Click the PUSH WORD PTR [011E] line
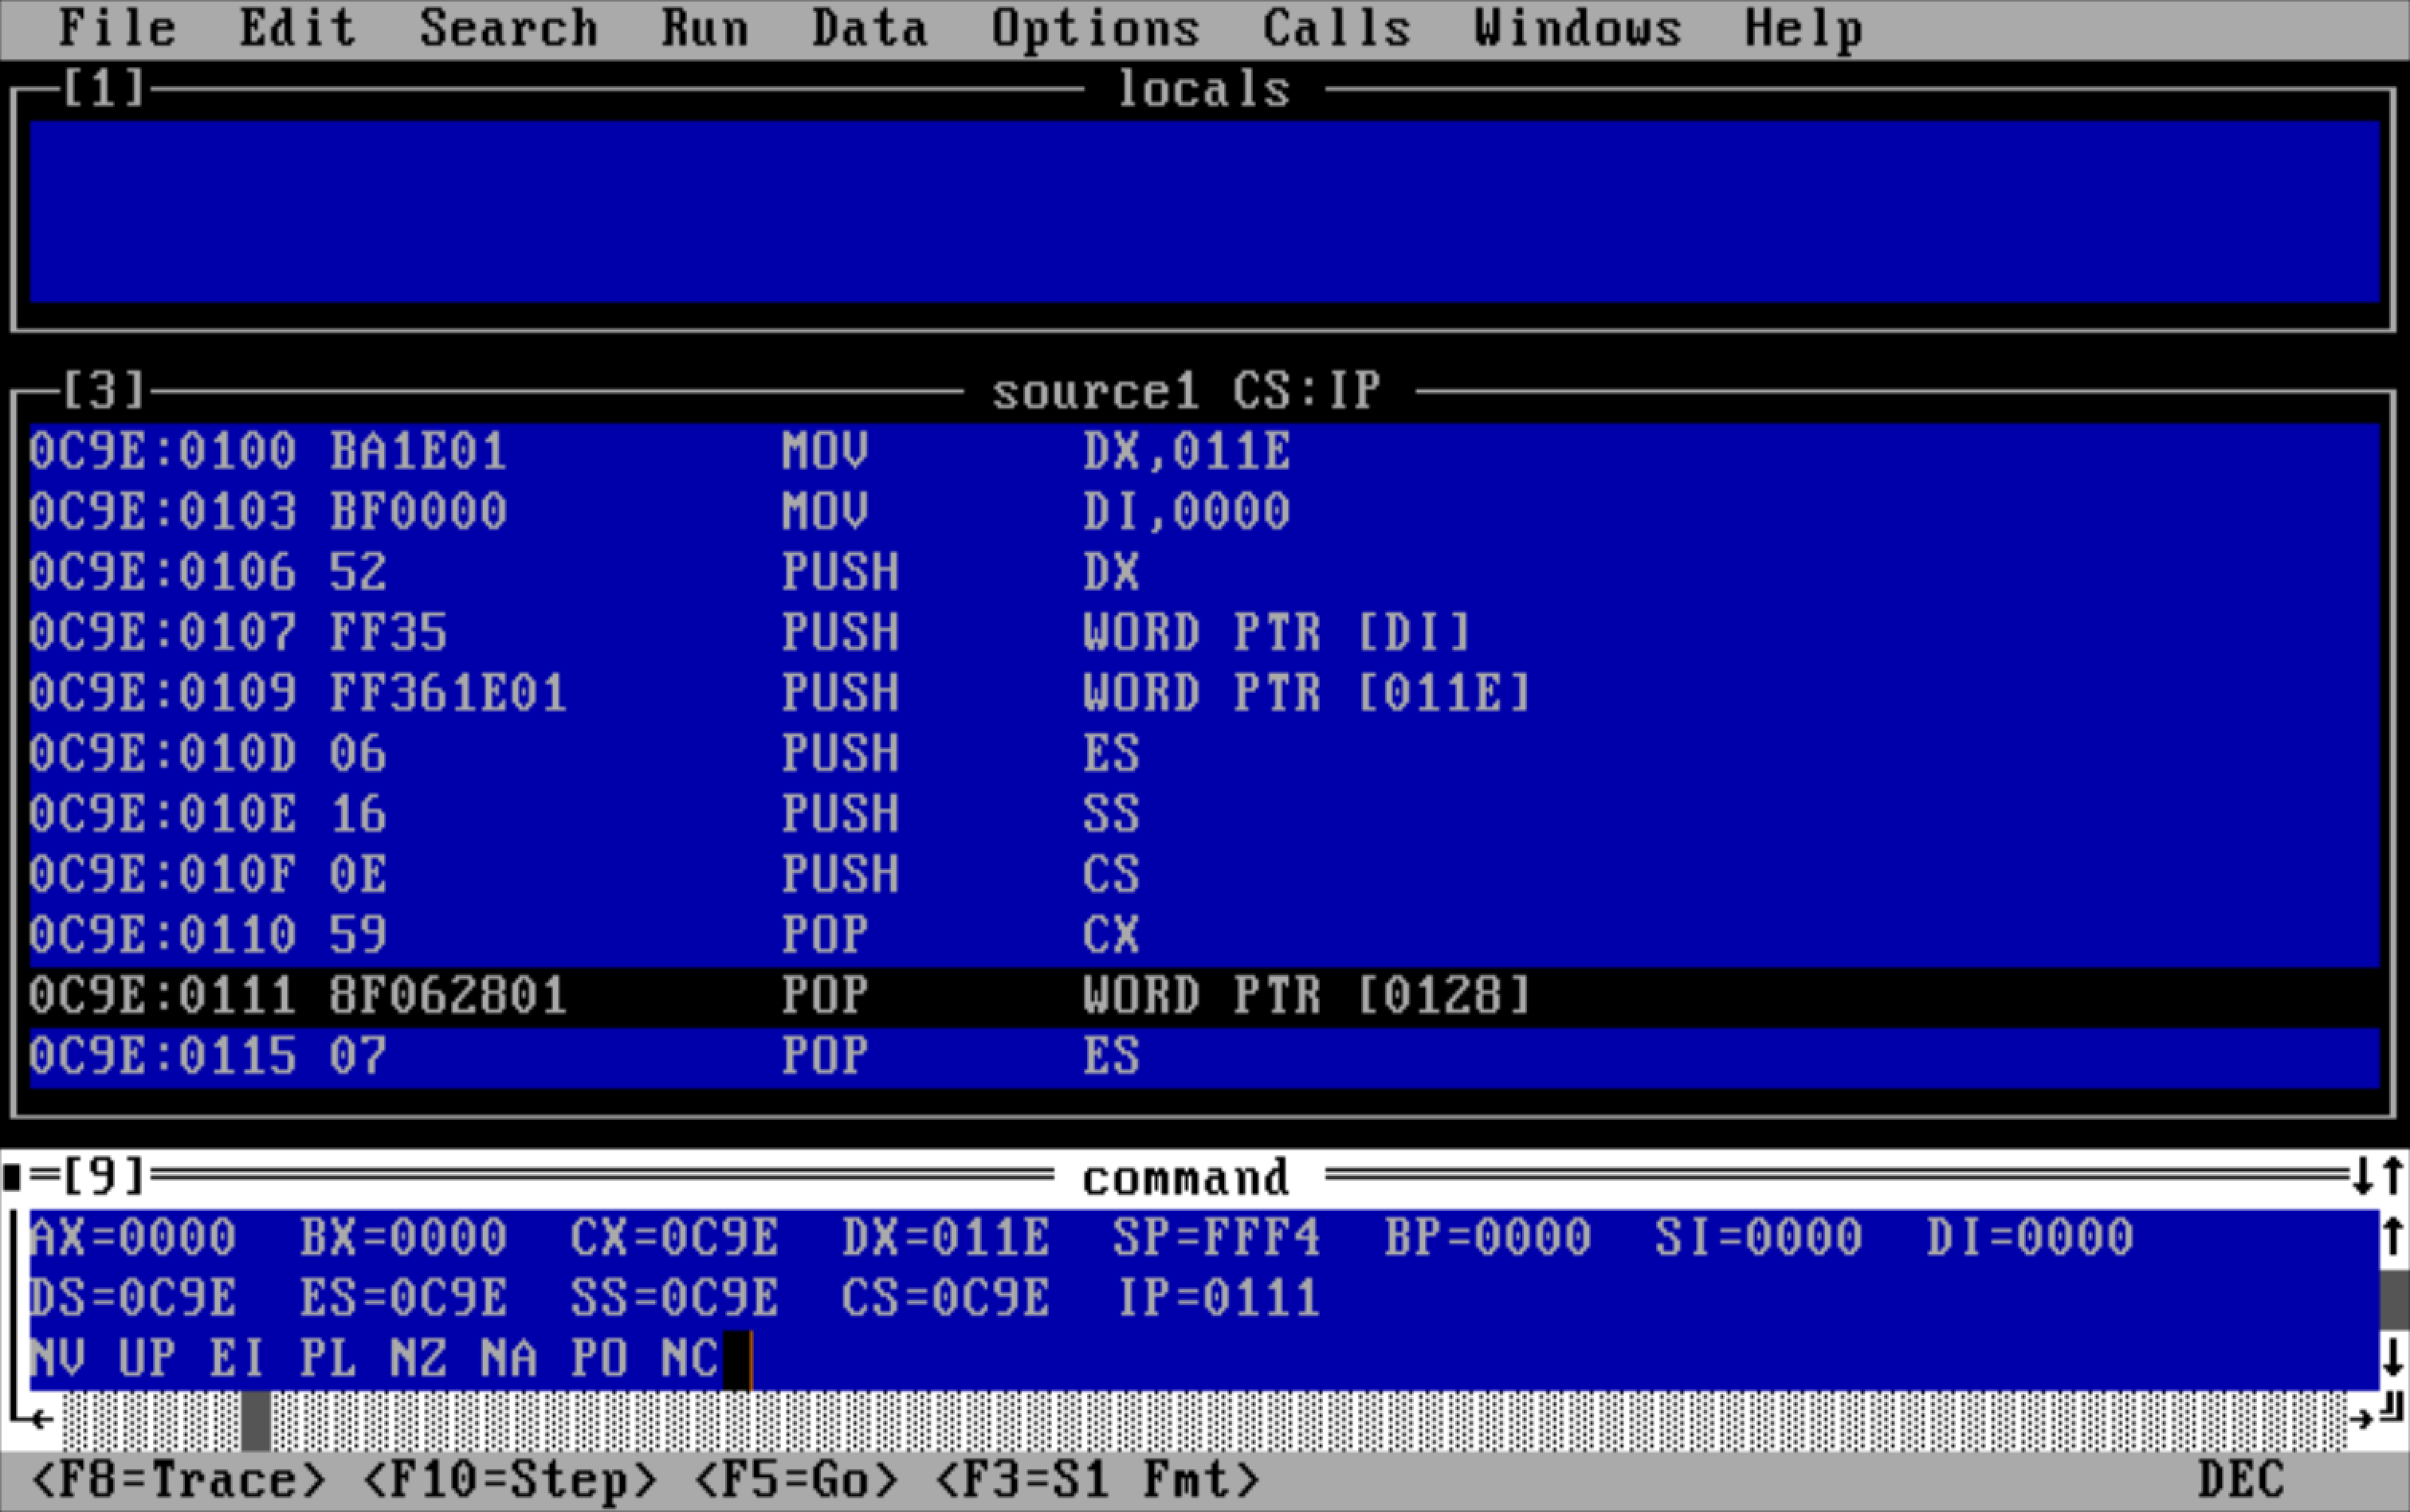This screenshot has height=1512, width=2410. pos(1204,694)
